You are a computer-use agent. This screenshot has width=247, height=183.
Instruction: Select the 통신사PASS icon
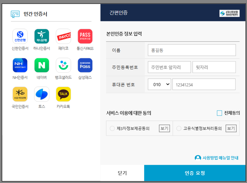click(x=85, y=36)
